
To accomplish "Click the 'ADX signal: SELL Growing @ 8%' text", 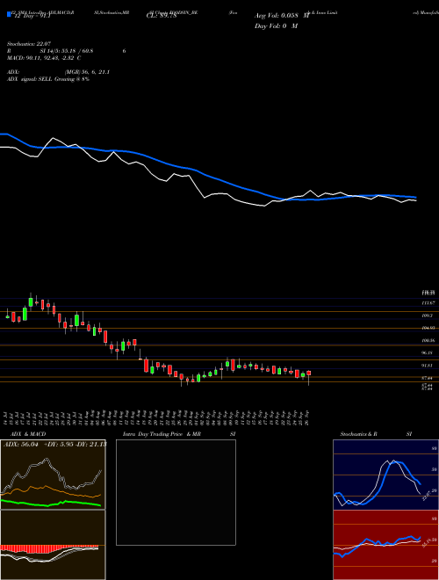I will [x=48, y=79].
